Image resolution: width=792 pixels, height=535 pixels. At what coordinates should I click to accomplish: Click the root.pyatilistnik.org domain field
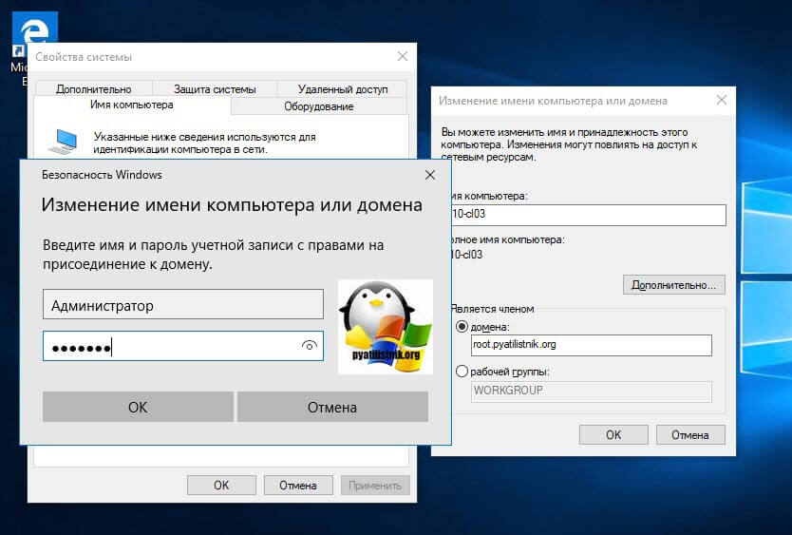(x=591, y=345)
